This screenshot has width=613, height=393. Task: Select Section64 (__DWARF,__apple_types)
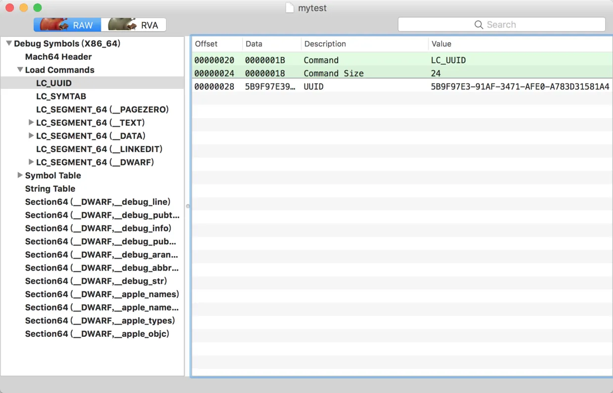(100, 320)
